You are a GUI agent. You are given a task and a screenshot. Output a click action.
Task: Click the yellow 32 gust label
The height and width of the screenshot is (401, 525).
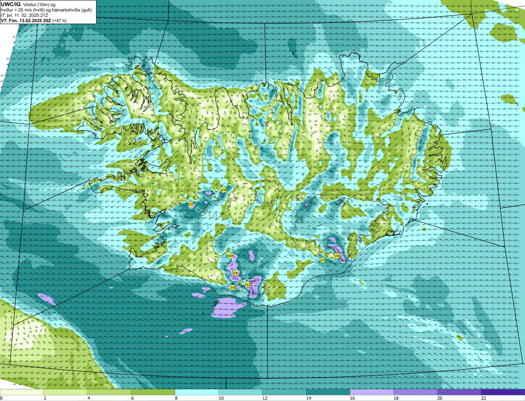click(248, 284)
